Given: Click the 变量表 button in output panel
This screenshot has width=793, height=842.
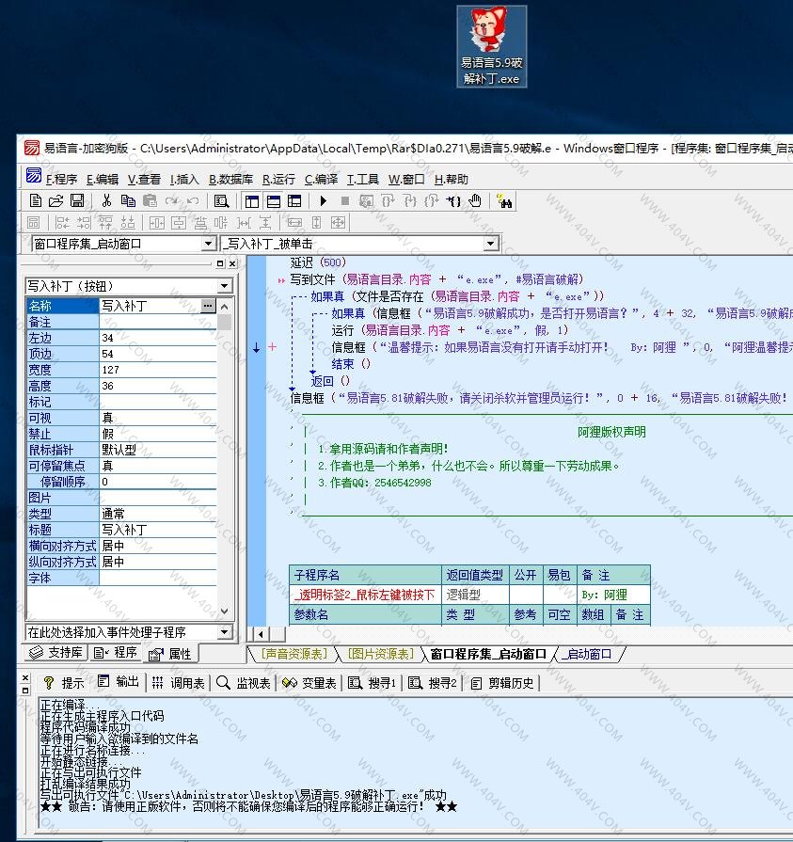Looking at the screenshot, I should click(310, 683).
